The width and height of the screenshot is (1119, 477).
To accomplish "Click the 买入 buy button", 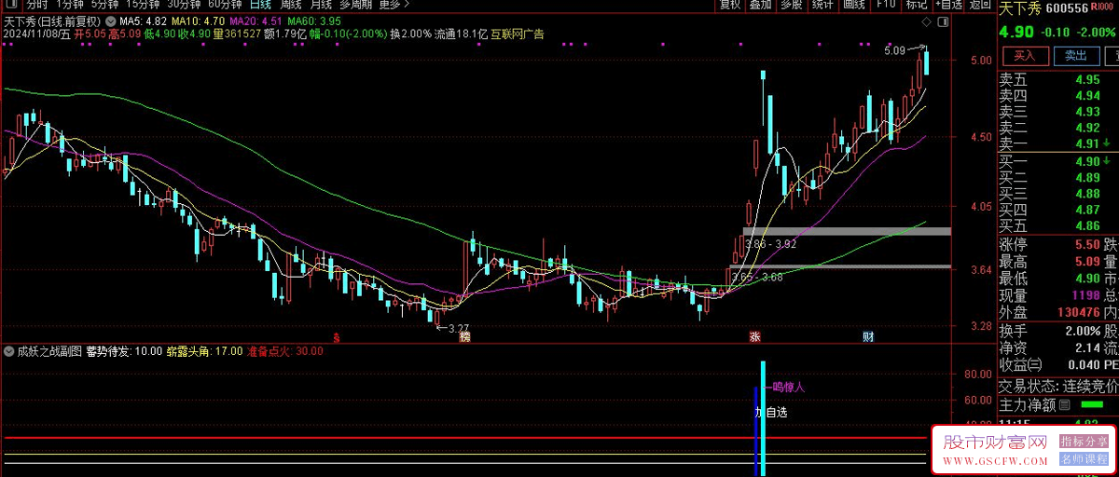I will click(1024, 55).
